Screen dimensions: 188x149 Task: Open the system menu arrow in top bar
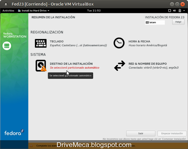pos(184,11)
